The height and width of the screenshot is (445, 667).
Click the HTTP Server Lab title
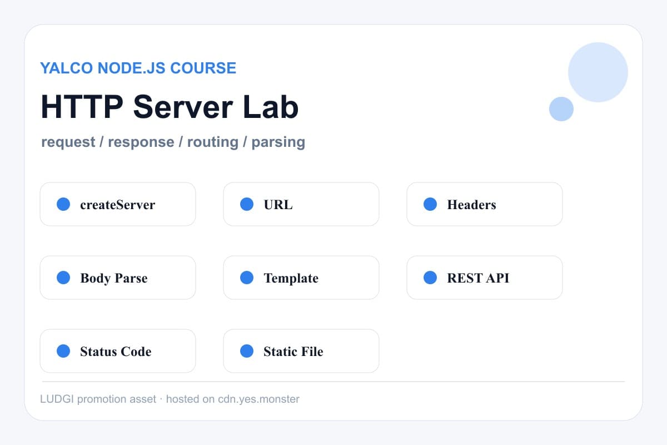click(x=170, y=107)
